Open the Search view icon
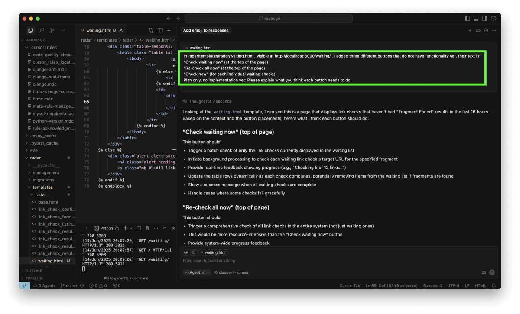 42,30
